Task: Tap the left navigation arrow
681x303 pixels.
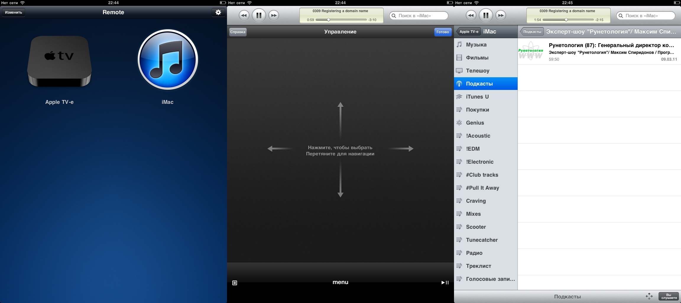Action: coord(280,149)
